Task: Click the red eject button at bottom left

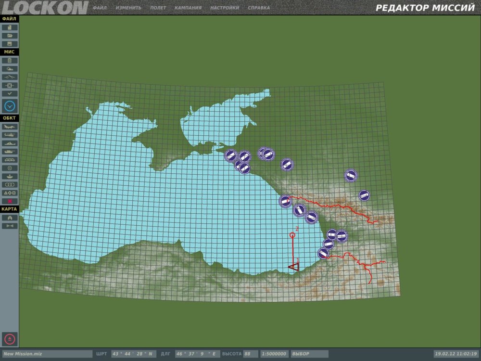Action: (x=10, y=339)
